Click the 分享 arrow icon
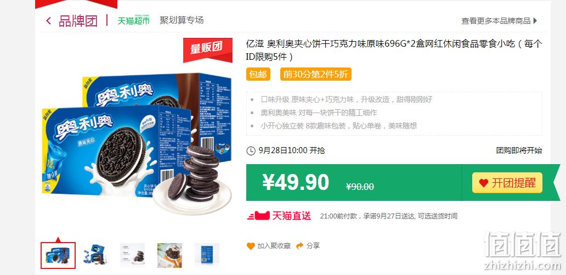Screen dimensions: 566x275 click(x=299, y=246)
